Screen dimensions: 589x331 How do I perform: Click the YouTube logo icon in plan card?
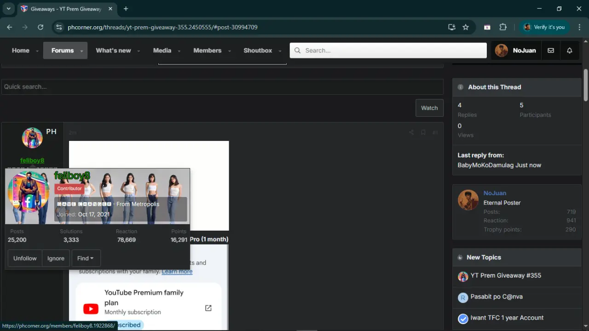click(x=91, y=309)
